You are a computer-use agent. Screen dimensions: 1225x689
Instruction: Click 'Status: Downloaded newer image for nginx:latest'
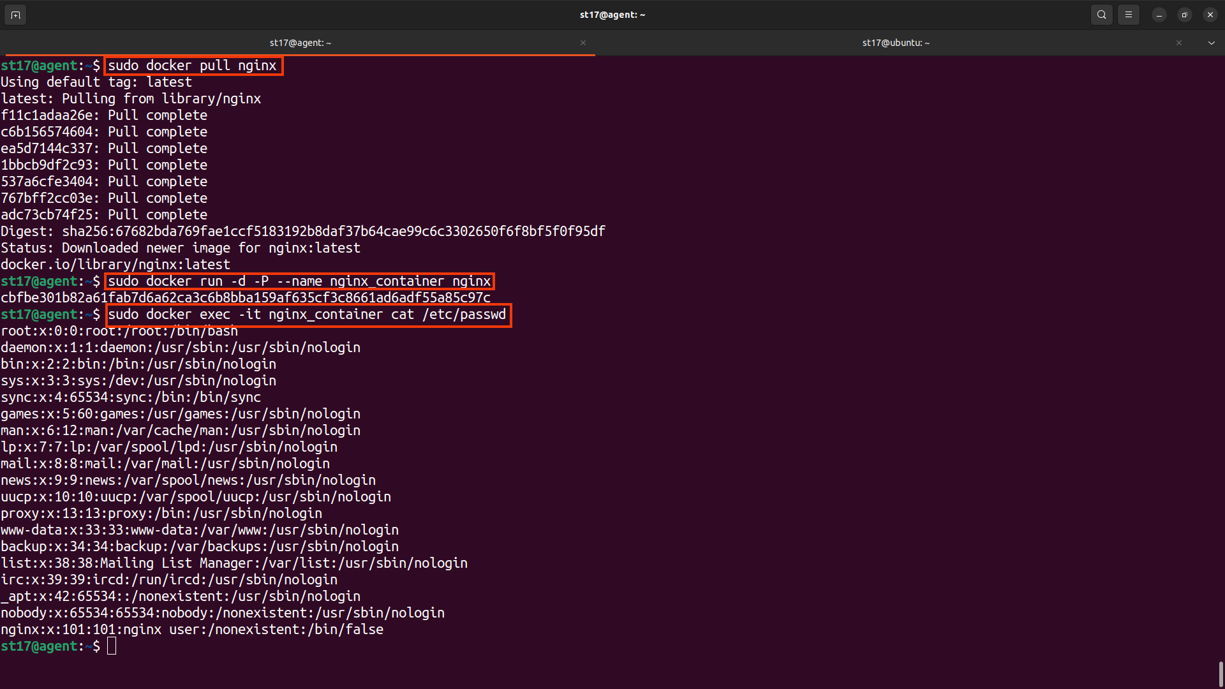[181, 248]
